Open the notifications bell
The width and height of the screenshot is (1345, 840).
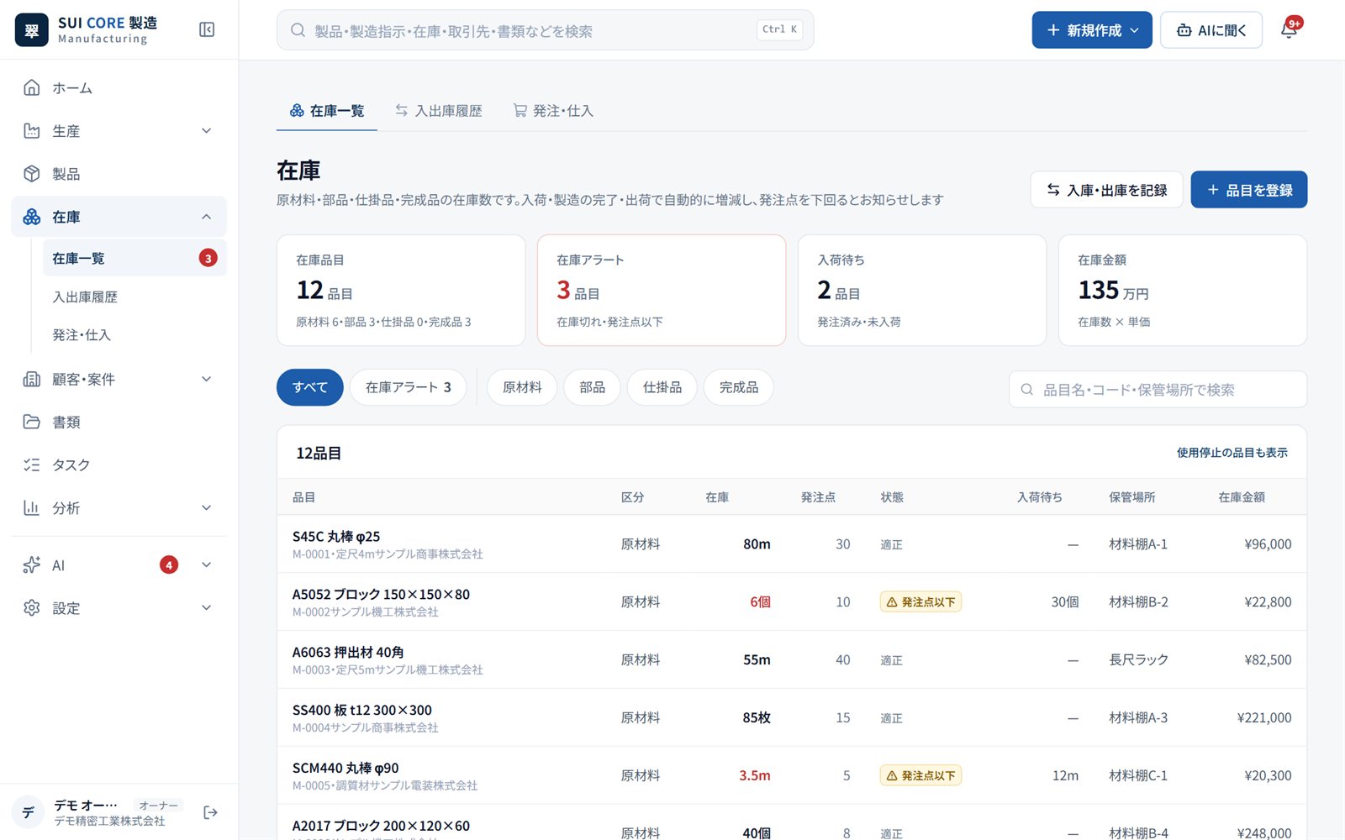click(1289, 30)
